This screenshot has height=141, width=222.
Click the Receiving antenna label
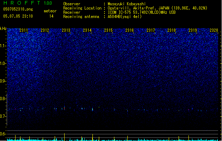(81, 17)
